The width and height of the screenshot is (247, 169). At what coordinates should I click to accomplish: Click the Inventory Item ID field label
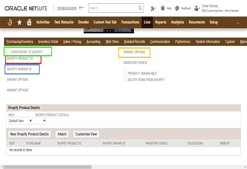click(135, 63)
